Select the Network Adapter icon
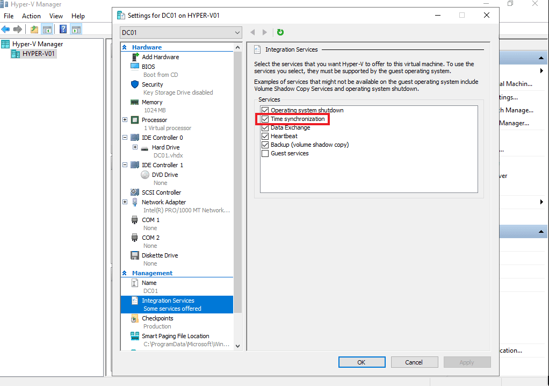549x386 pixels. (135, 202)
